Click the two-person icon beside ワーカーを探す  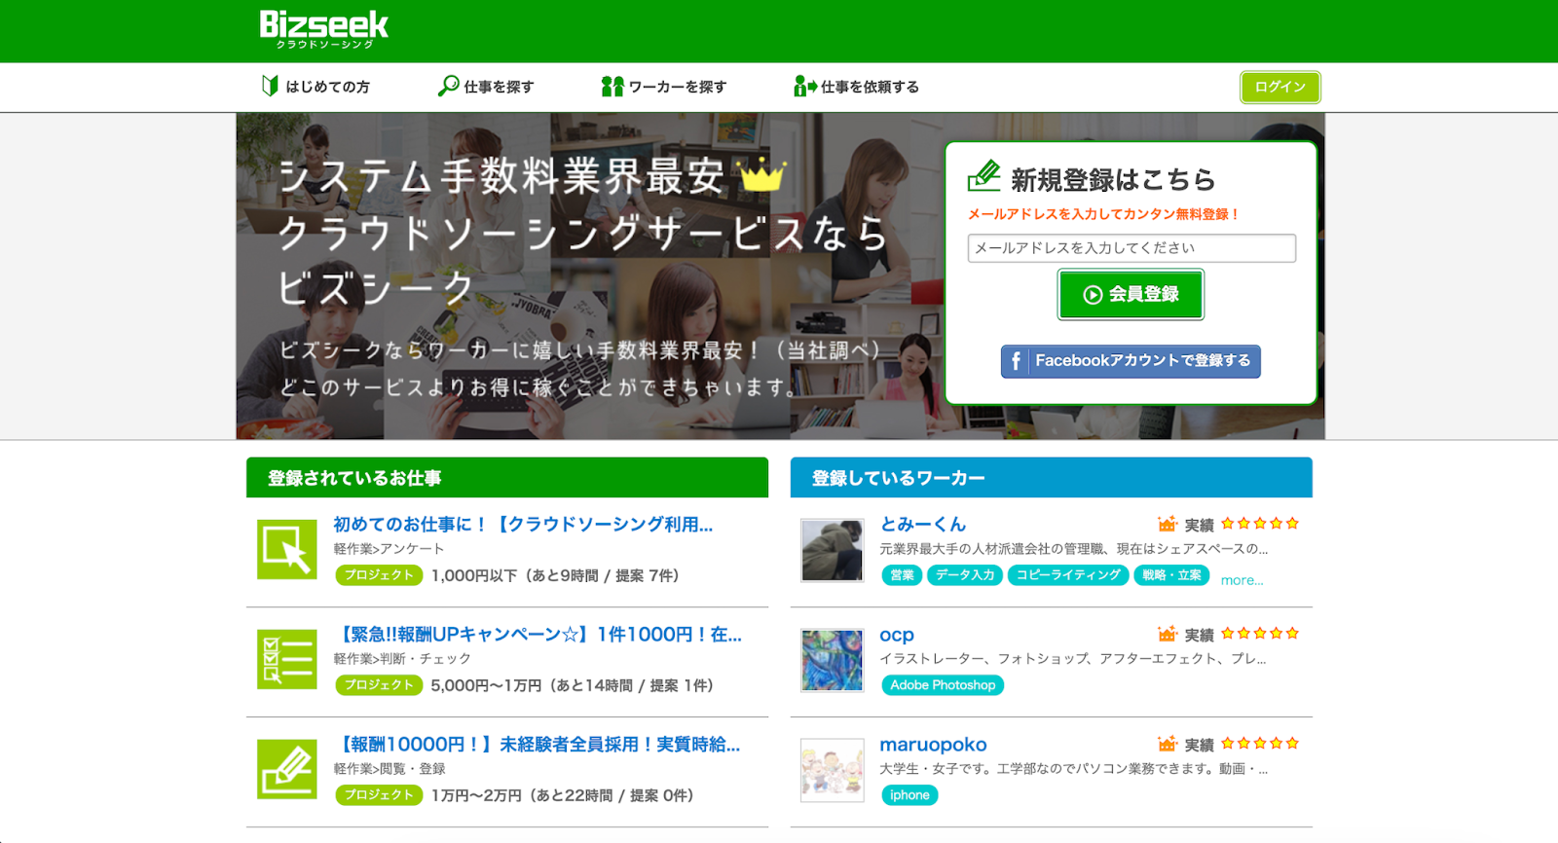click(612, 86)
